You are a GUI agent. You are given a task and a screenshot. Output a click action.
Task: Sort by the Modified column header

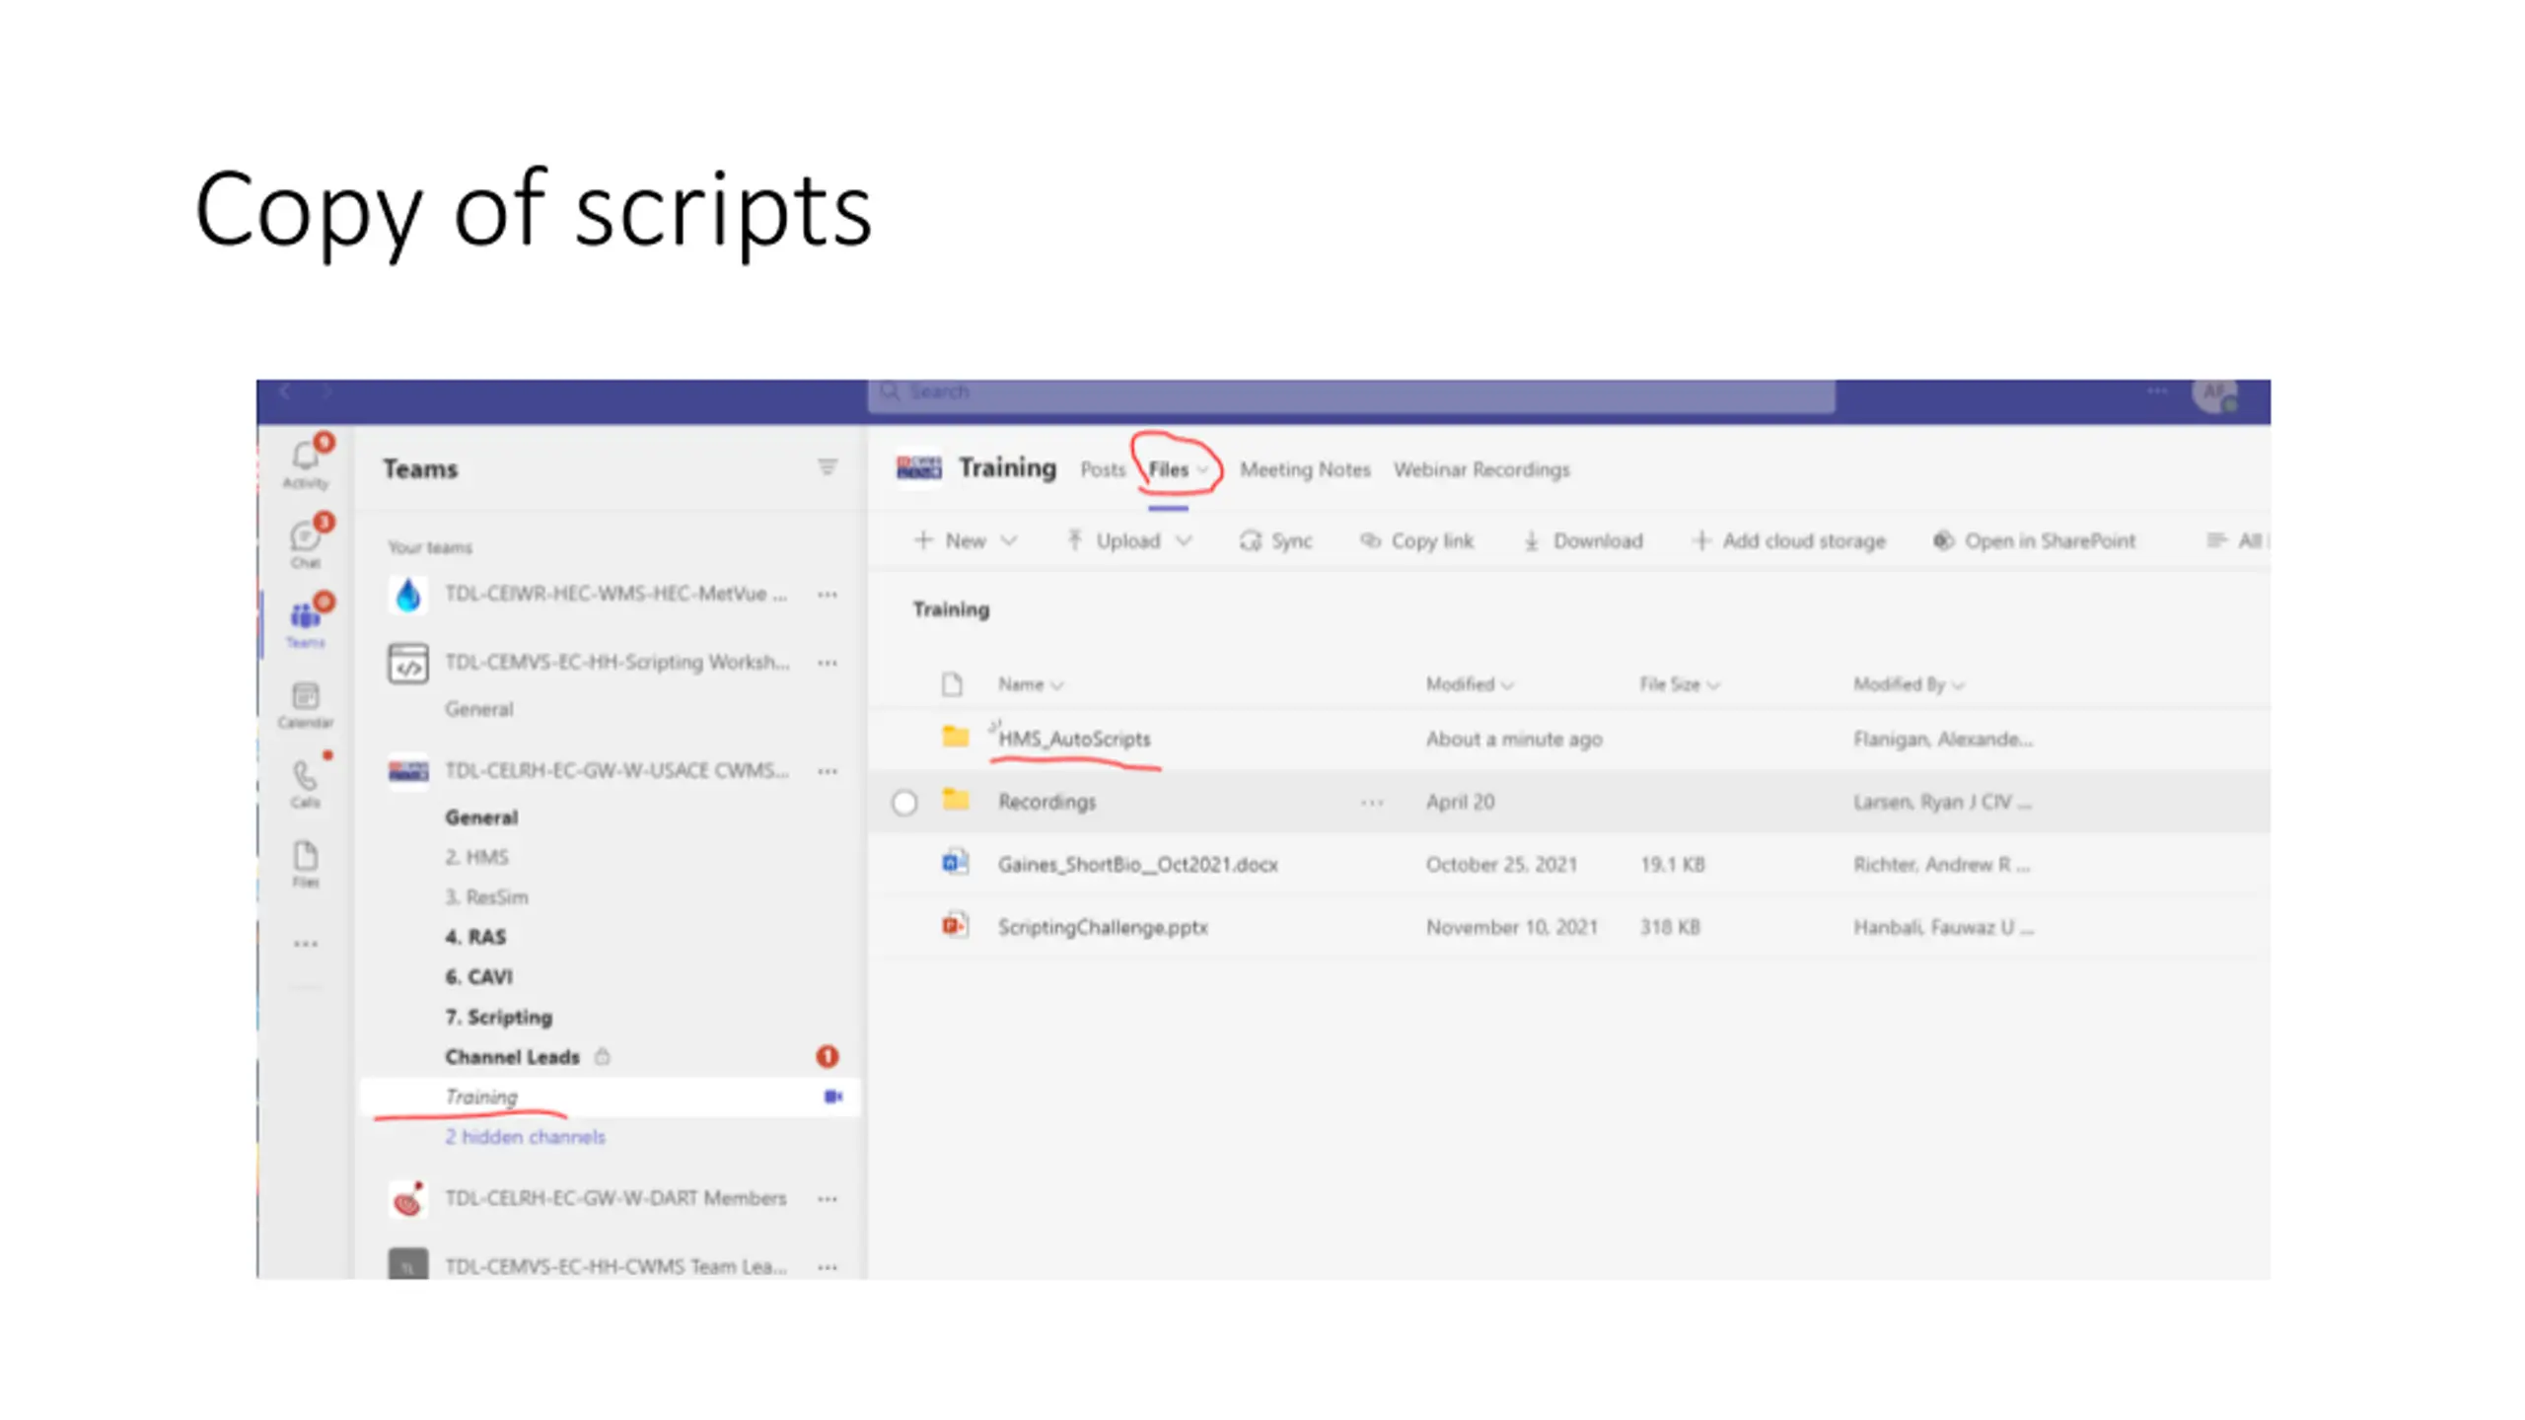pos(1469,684)
